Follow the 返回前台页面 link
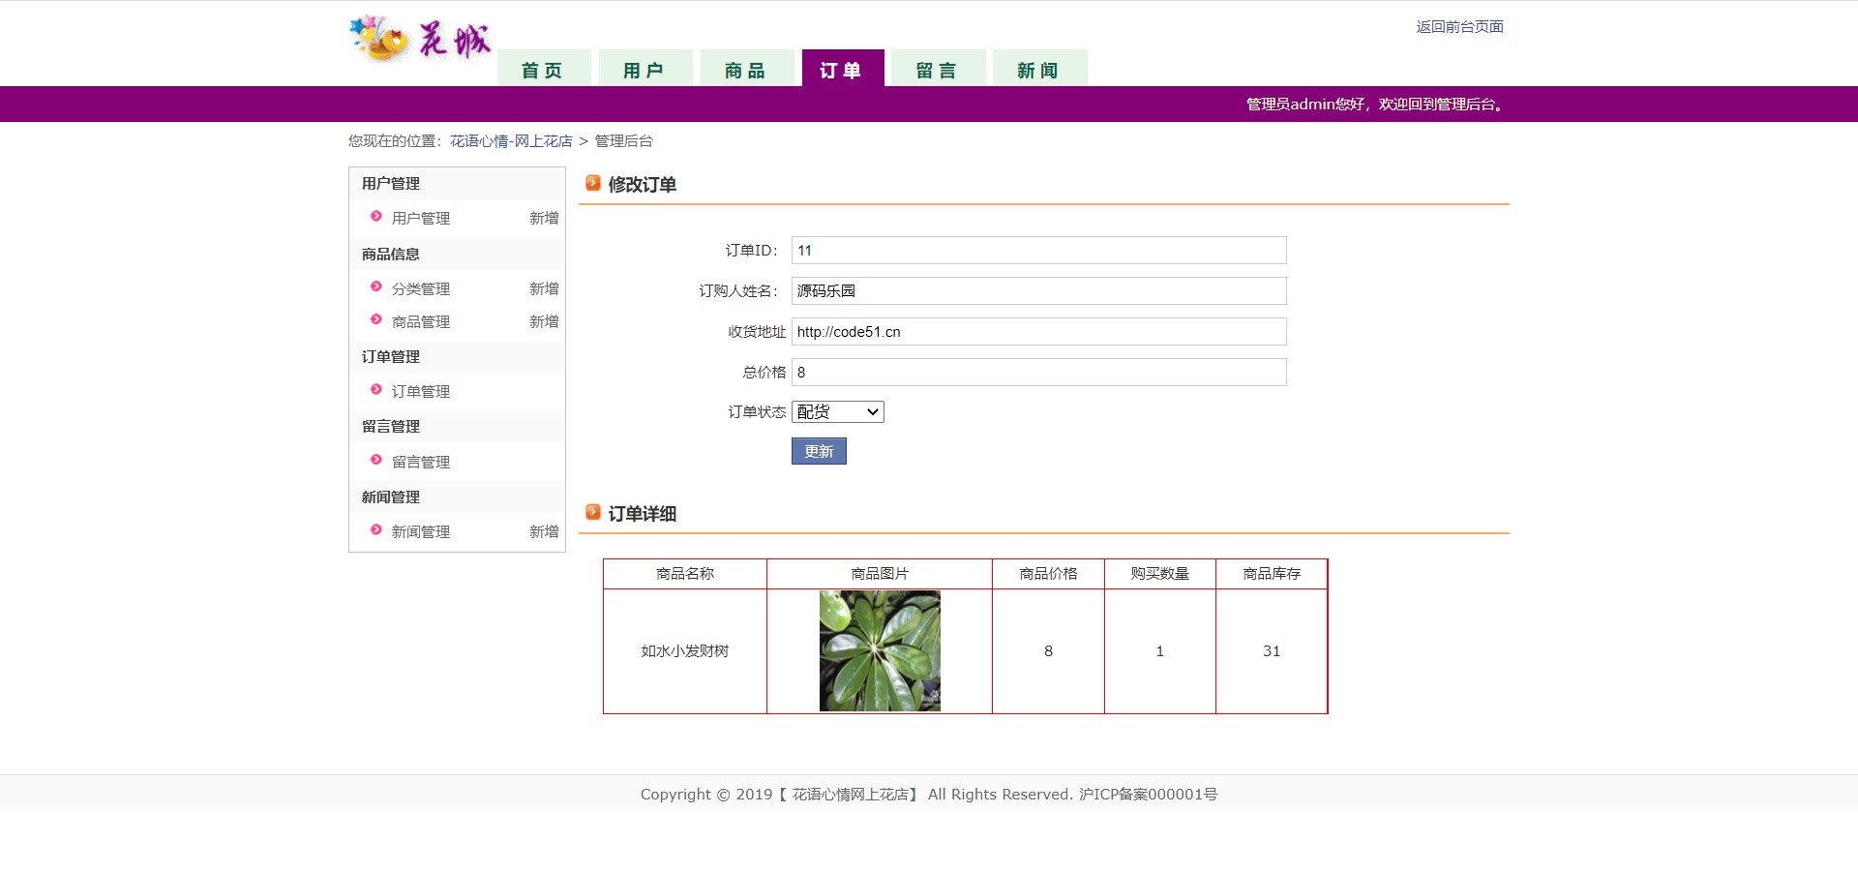Screen dimensions: 1858x873 coord(1459,27)
